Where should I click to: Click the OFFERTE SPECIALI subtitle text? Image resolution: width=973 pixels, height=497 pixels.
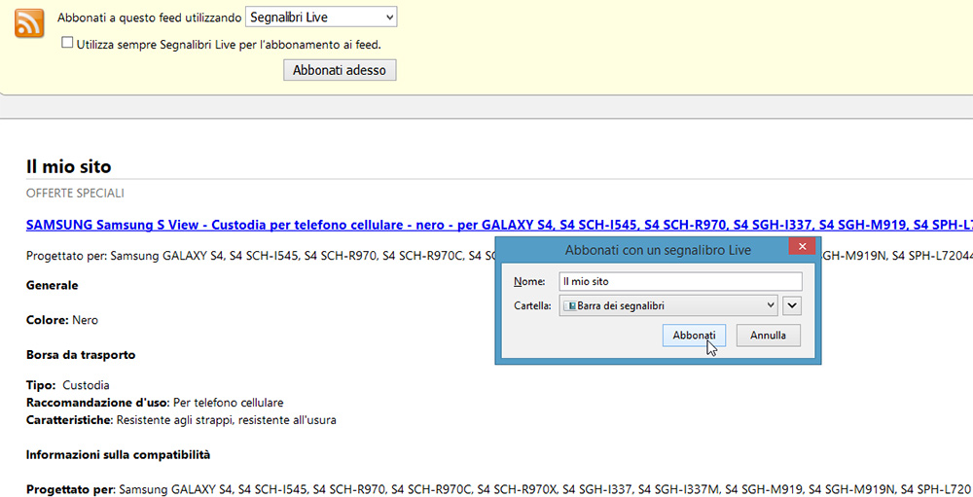pos(75,193)
